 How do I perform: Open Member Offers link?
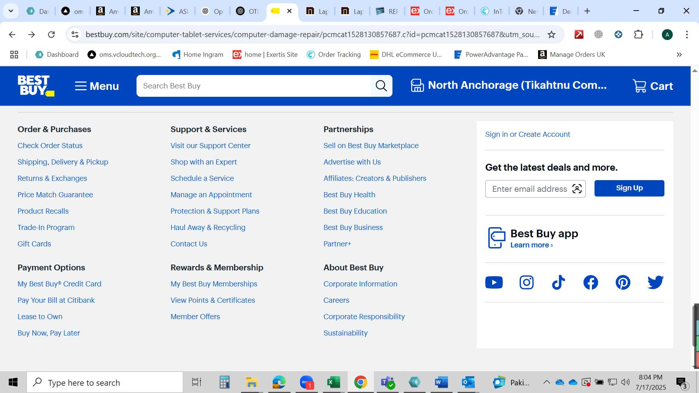pos(195,317)
